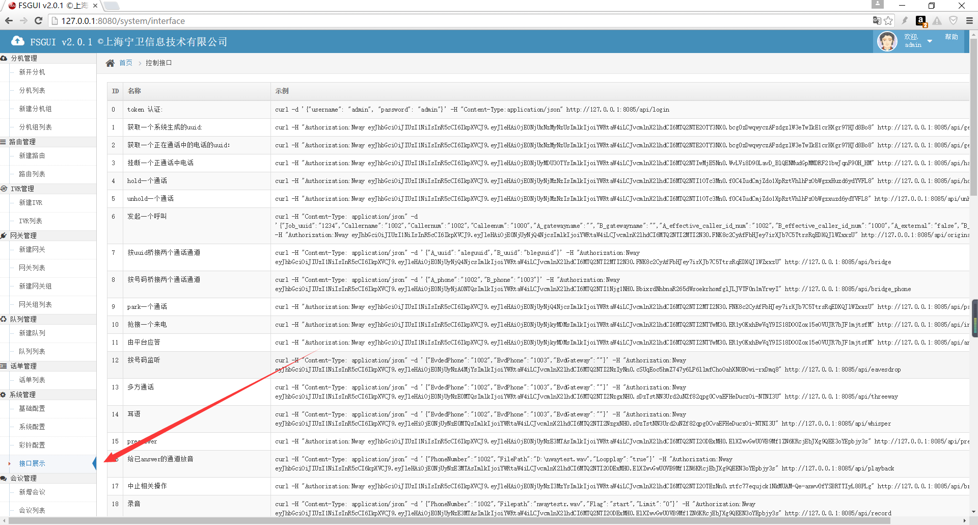The image size is (978, 525).
Task: Open the browser hamburger menu
Action: coord(969,21)
